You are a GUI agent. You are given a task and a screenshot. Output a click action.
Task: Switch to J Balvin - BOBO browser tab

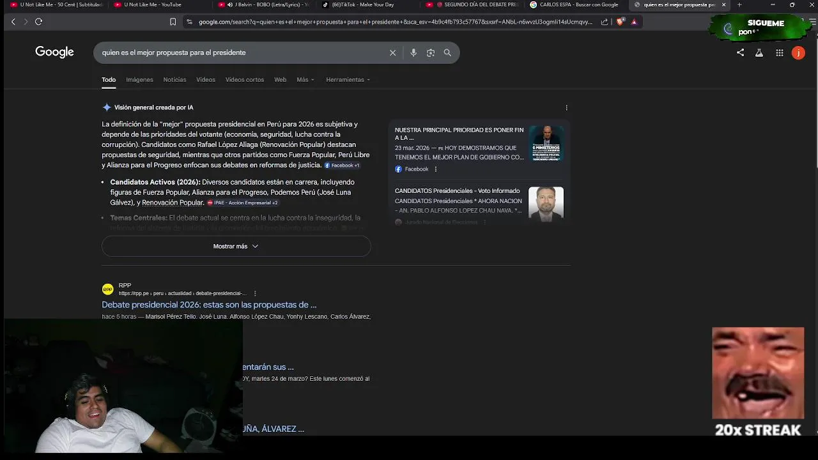coord(263,4)
